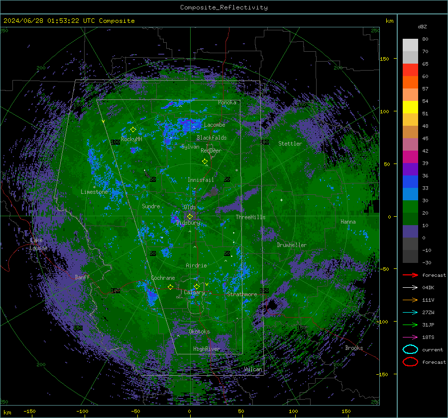Image resolution: width=448 pixels, height=418 pixels.
Task: Select the Drumheller label
Action: click(x=292, y=245)
